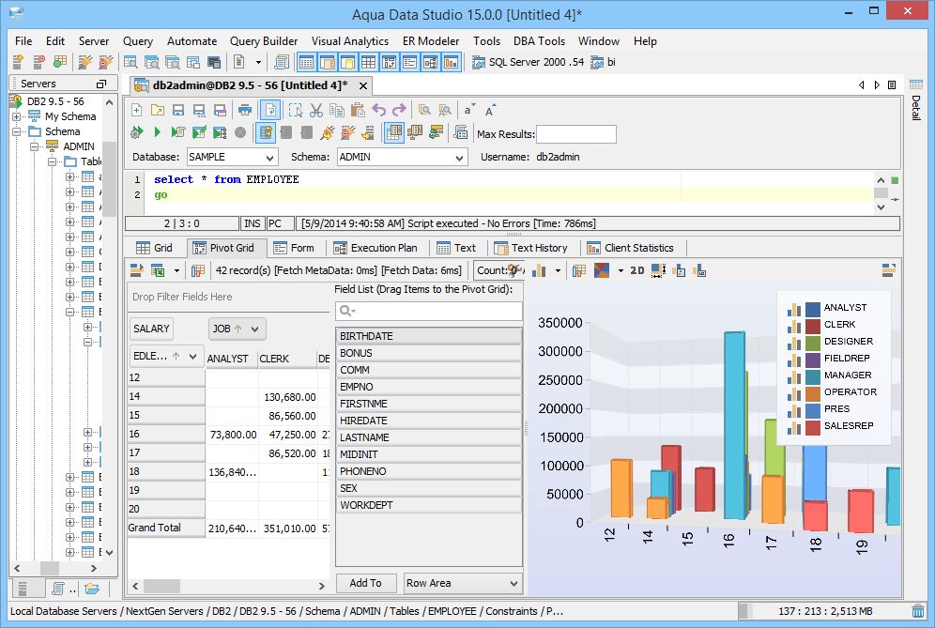Save the script using the first floppy disk icon
Screen dimensions: 935x628
178,110
